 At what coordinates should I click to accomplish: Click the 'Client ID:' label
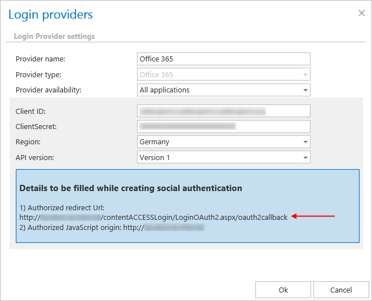coord(32,111)
